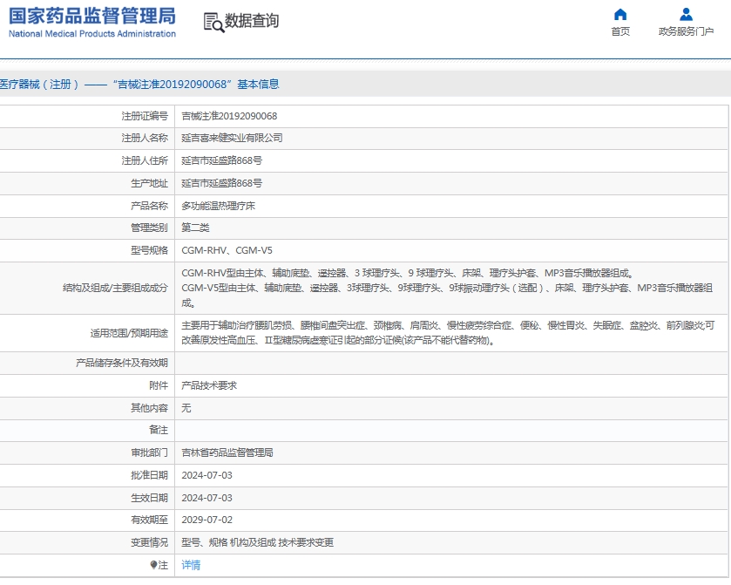The image size is (731, 585).
Task: Click the page title 基本信息 heading
Action: click(258, 84)
